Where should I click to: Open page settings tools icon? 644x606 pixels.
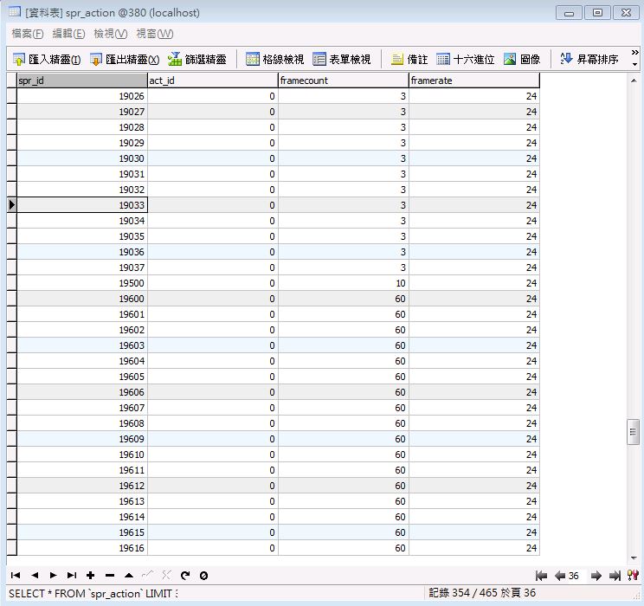point(633,575)
